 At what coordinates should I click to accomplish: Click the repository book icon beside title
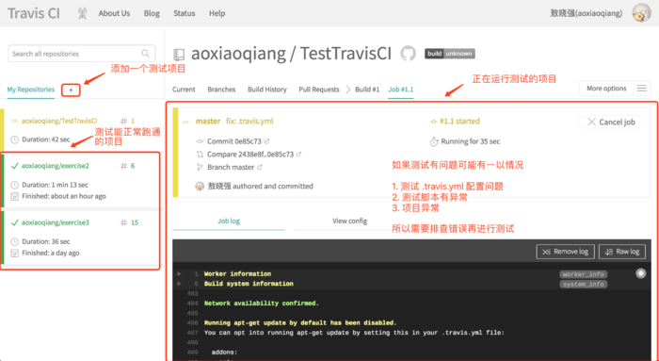pyautogui.click(x=179, y=55)
